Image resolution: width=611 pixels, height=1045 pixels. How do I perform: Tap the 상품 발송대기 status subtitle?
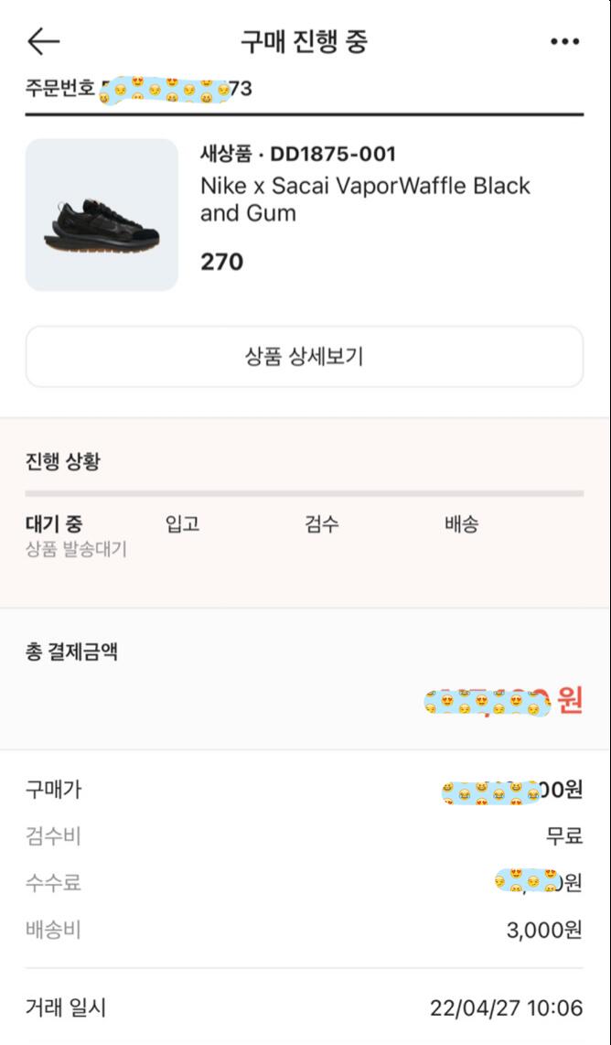click(x=76, y=550)
